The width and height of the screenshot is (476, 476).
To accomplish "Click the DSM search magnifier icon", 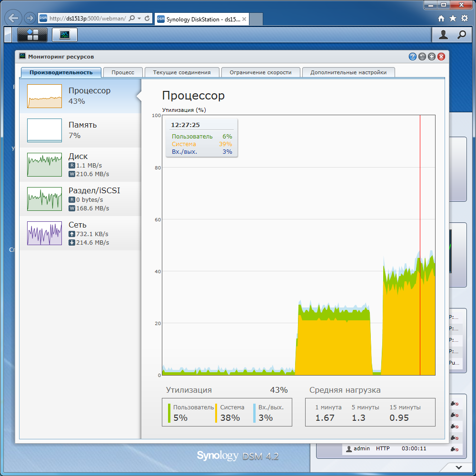I will point(462,35).
